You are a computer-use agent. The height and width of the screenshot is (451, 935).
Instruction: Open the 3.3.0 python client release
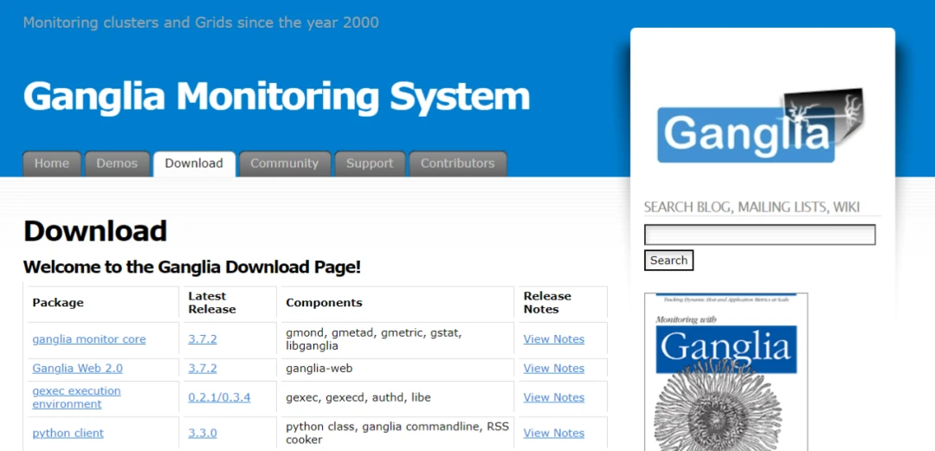point(203,433)
